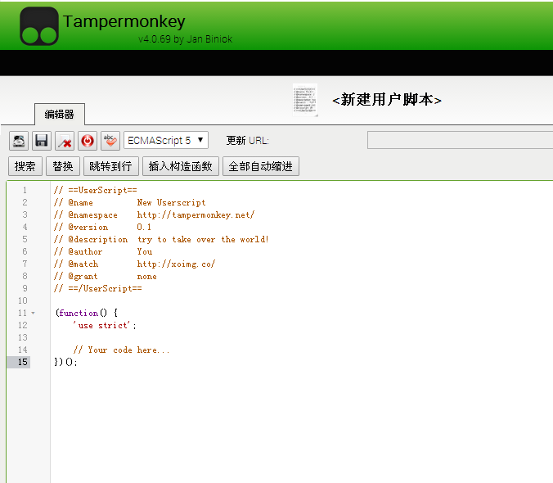Click 'New Userscript' name value
Screen dimensions: 553x483
[x=171, y=202]
